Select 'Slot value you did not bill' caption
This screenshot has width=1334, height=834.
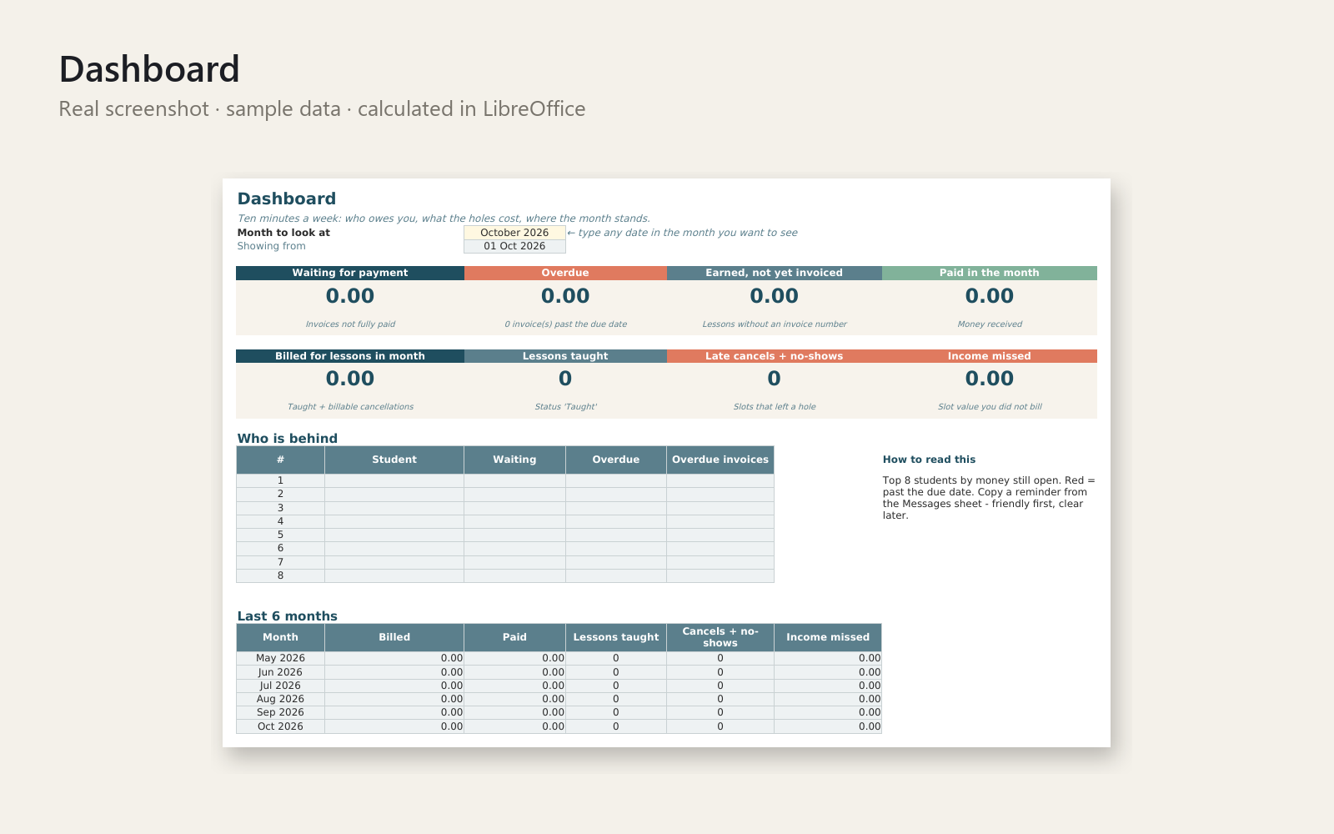(x=990, y=407)
